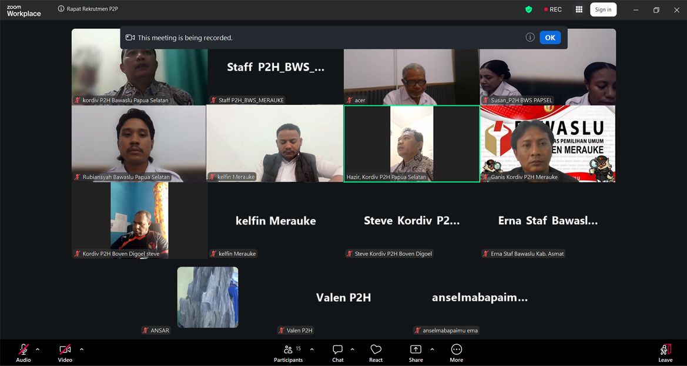Leave the meeting
Screen dimensions: 687x366
click(x=665, y=353)
